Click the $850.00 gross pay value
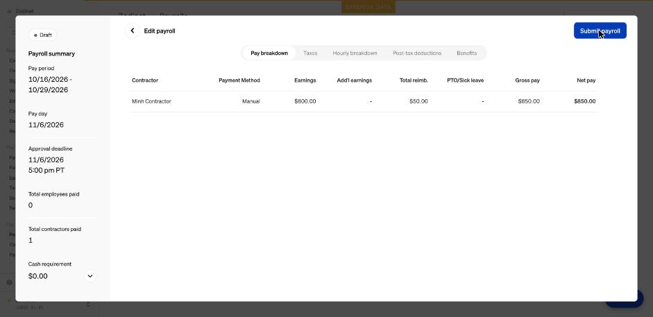The height and width of the screenshot is (317, 653). (x=529, y=101)
